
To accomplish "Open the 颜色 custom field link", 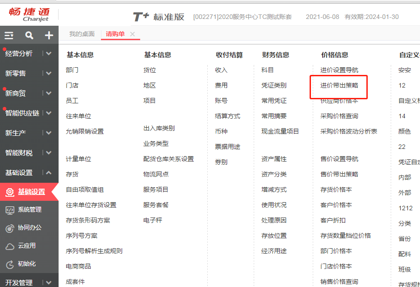I will 405,131.
